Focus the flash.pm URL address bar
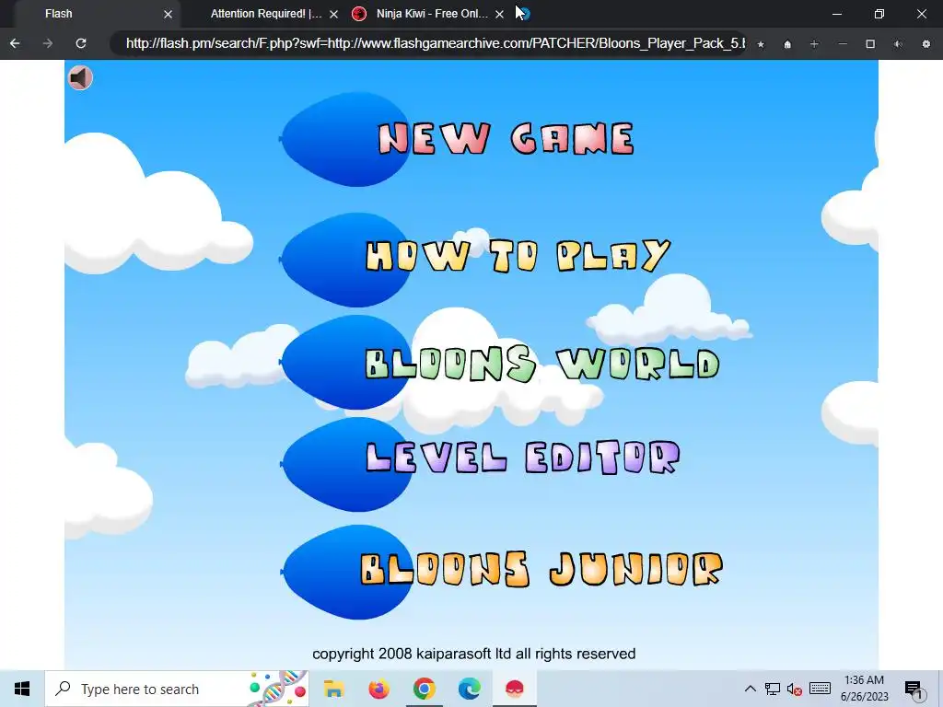 click(x=428, y=43)
